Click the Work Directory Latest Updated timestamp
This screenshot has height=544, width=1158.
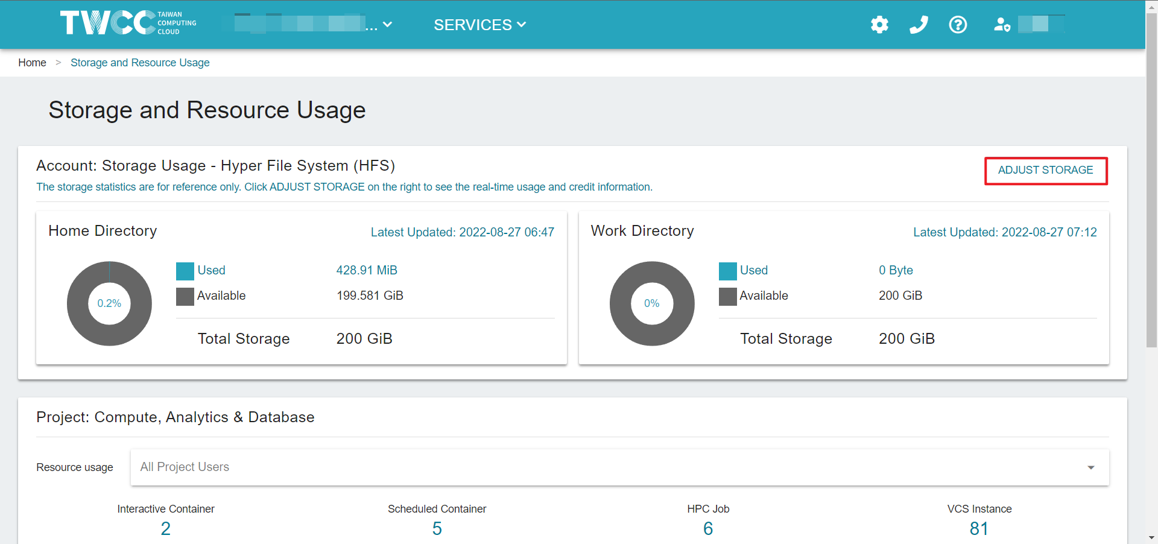[1005, 232]
